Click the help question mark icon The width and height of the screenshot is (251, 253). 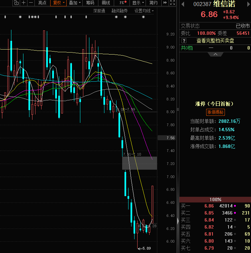pos(184,41)
